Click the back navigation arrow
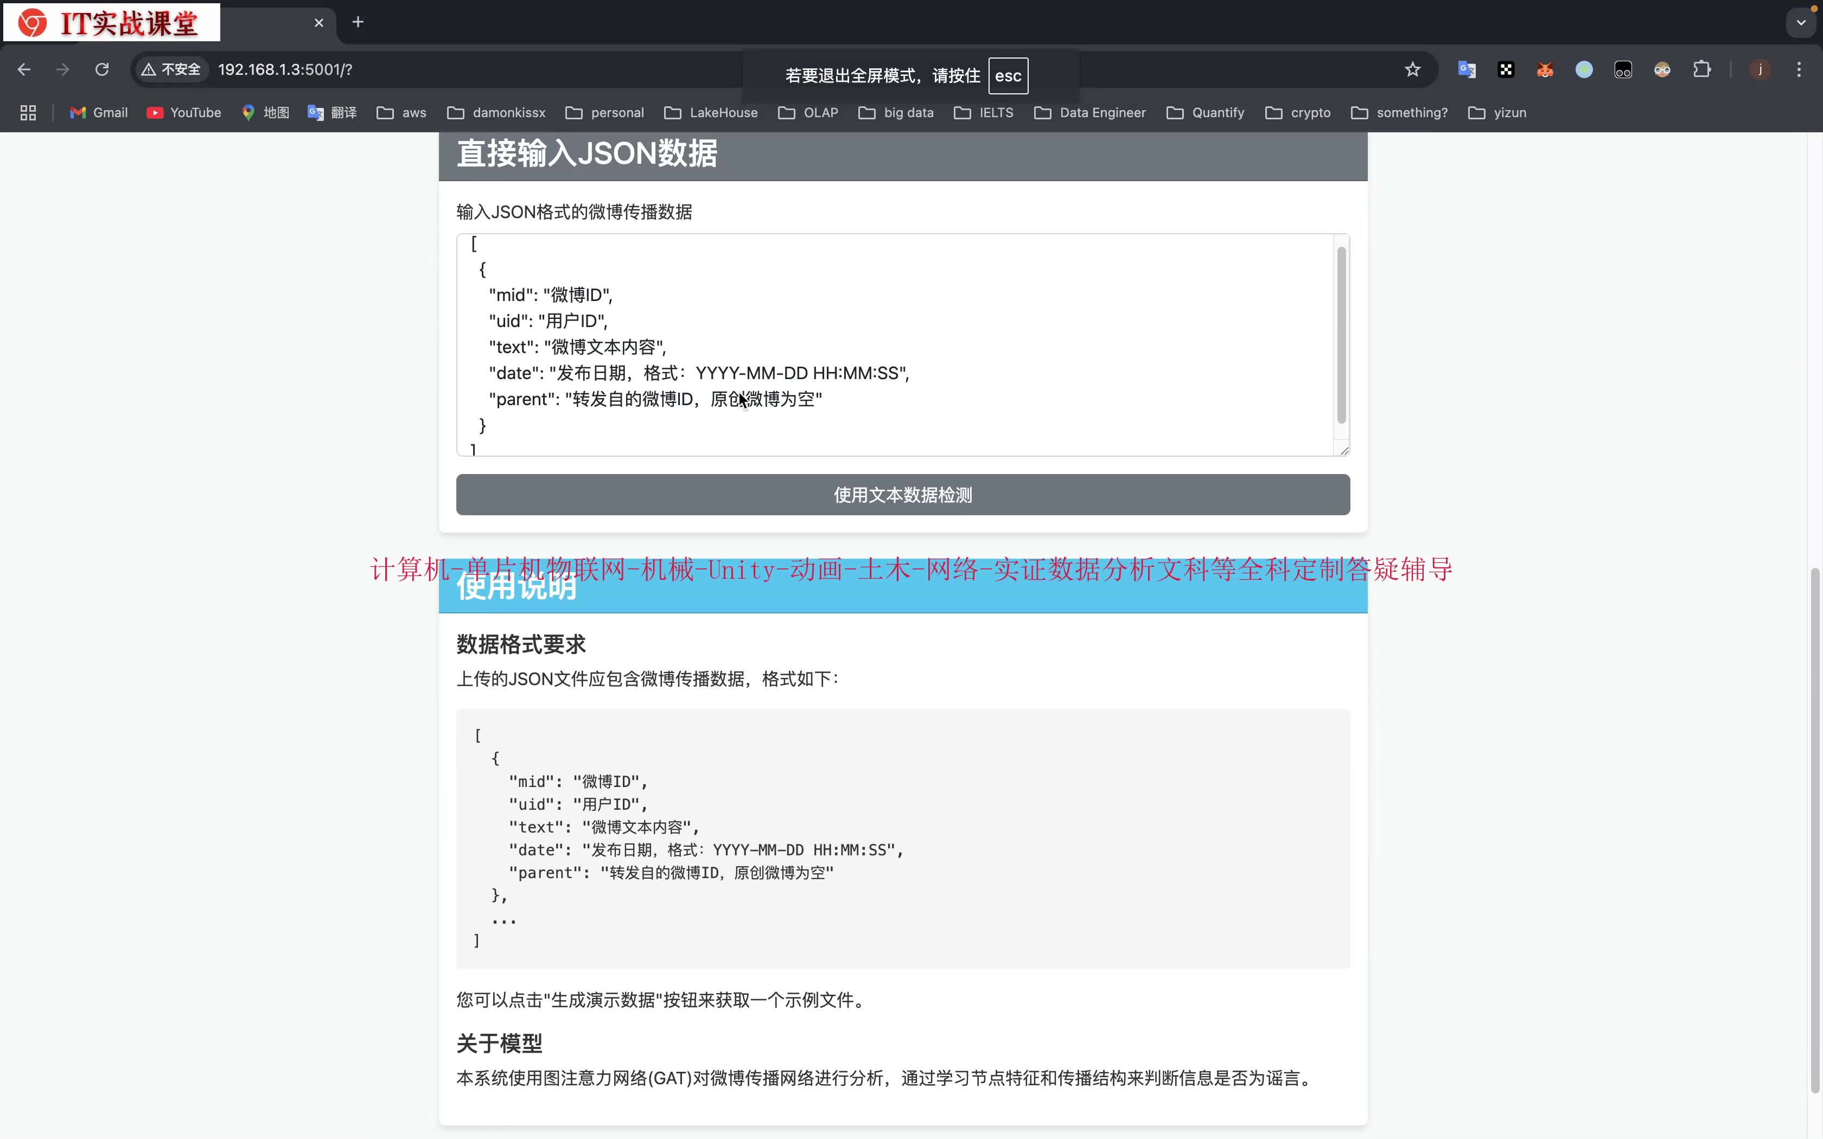 point(24,69)
